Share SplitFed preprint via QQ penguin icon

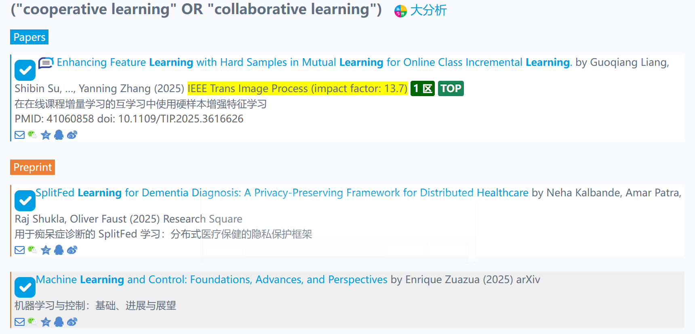coord(59,250)
